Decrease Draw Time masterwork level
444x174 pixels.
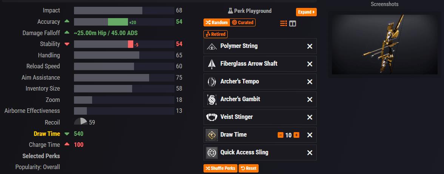click(281, 135)
